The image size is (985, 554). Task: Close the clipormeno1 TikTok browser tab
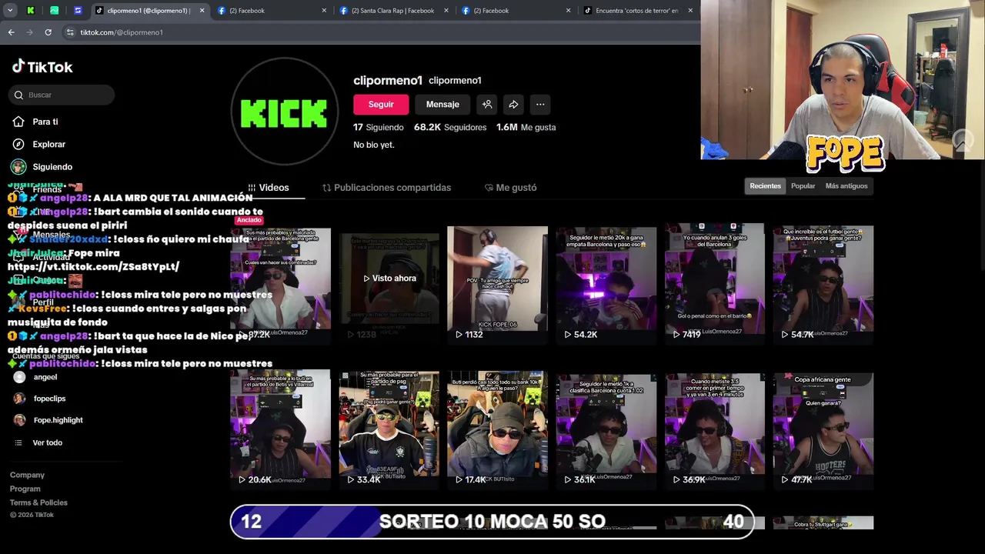coord(202,11)
